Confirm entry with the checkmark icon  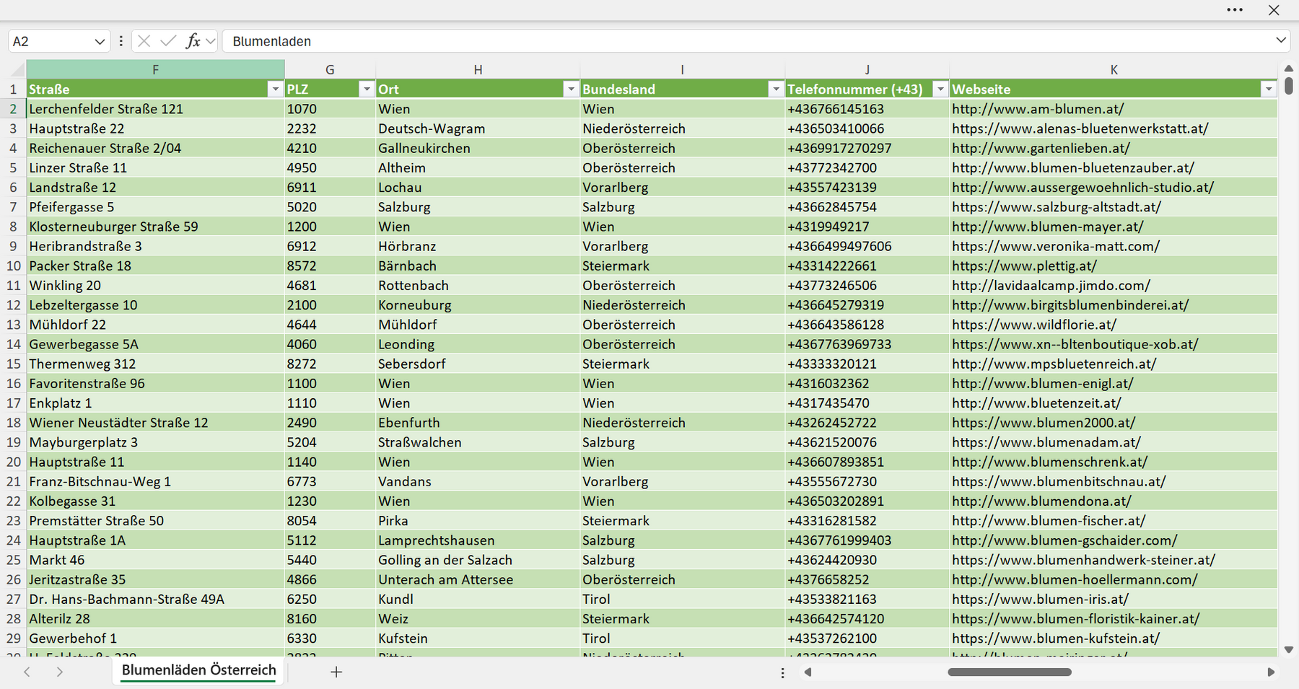168,41
